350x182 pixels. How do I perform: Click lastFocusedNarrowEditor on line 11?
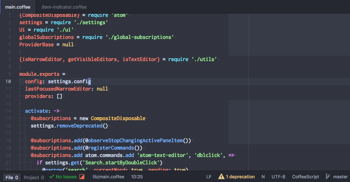[x=58, y=89]
